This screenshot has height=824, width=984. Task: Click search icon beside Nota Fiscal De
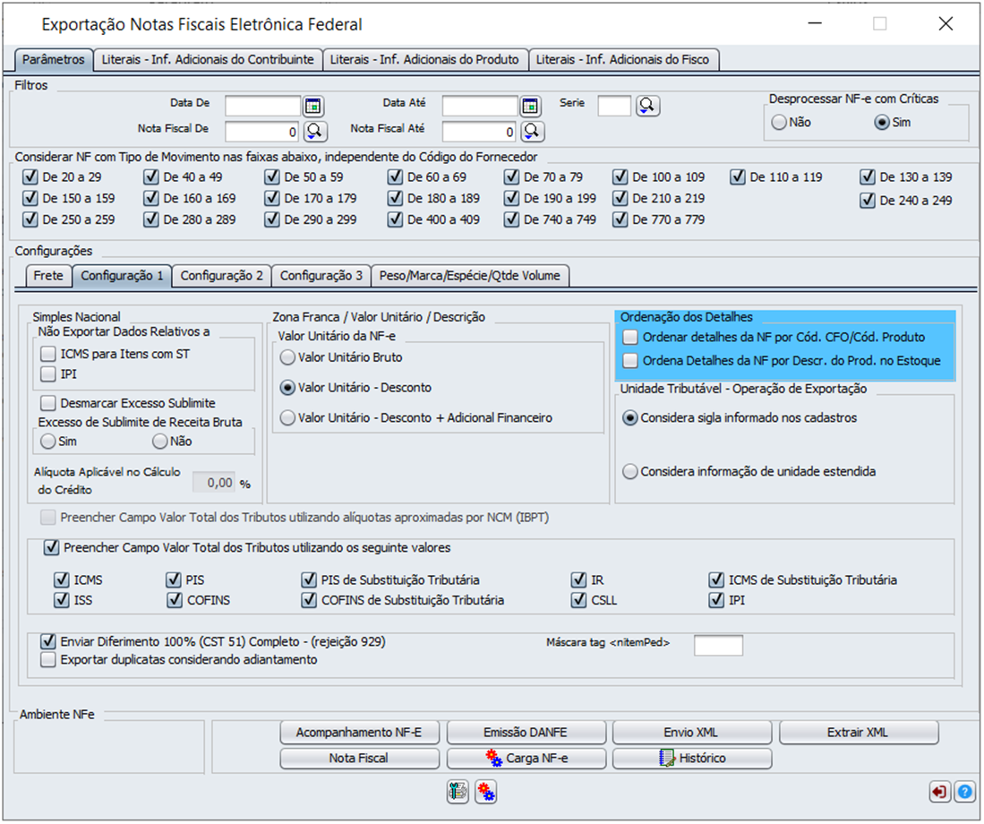314,132
